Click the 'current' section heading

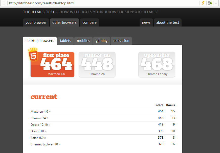point(44,97)
